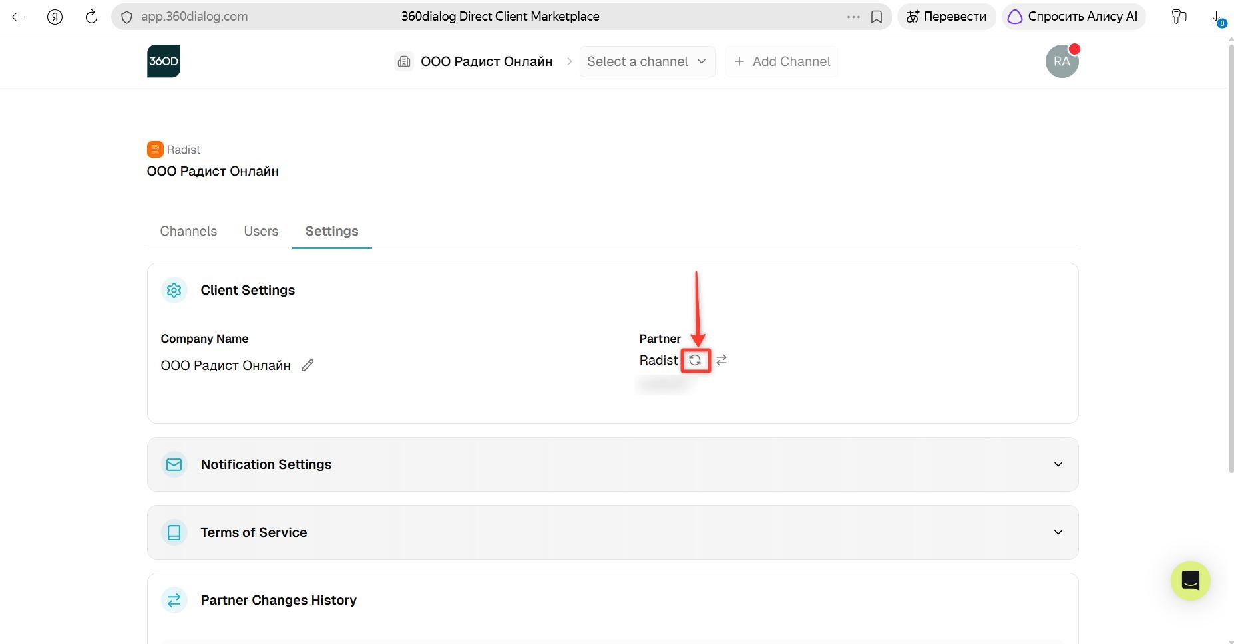The width and height of the screenshot is (1234, 644).
Task: Expand the Terms of Service section
Action: point(612,532)
